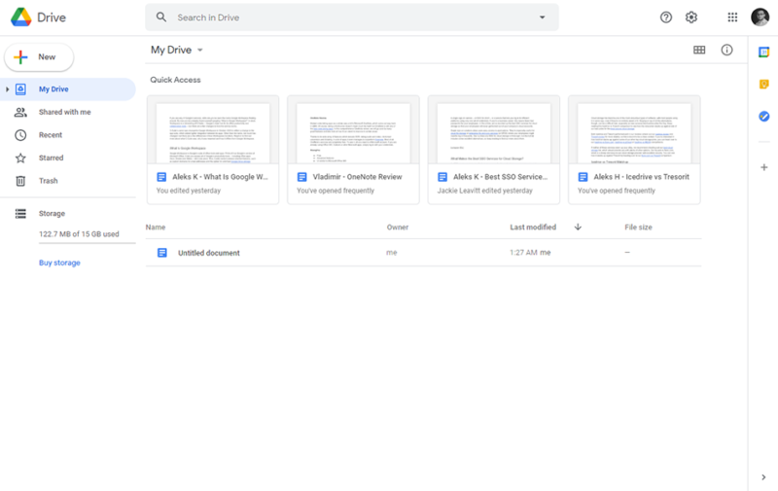Open the account profile picture
The width and height of the screenshot is (778, 491).
coord(760,18)
